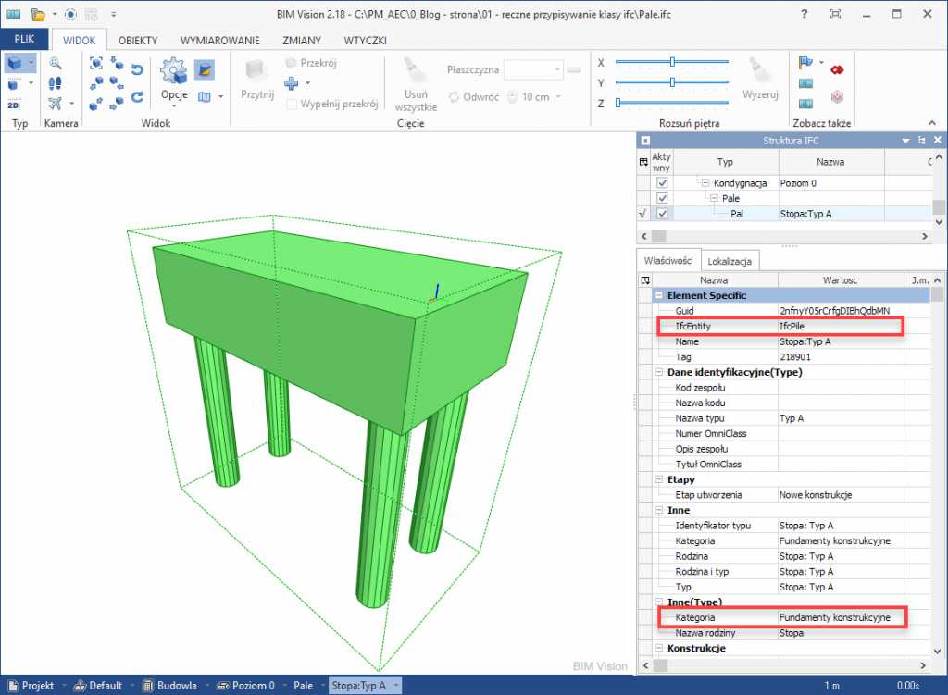This screenshot has width=948, height=695.
Task: Click the Projekt breadcrumb in status bar
Action: click(x=37, y=686)
